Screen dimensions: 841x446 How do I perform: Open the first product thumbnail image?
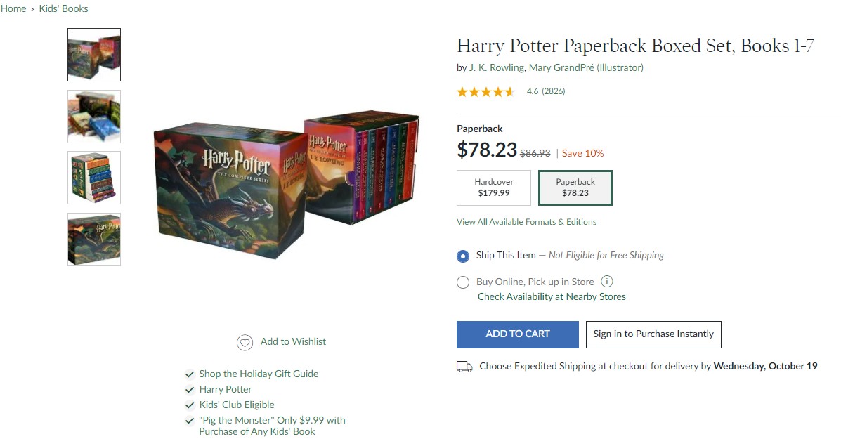coord(94,55)
